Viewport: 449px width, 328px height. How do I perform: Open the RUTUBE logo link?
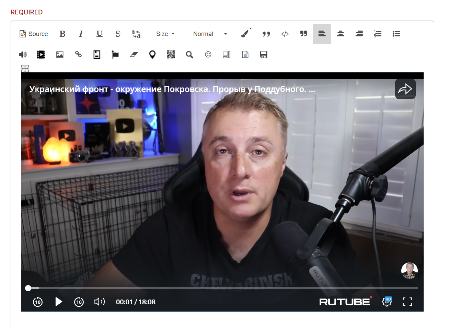pyautogui.click(x=345, y=301)
